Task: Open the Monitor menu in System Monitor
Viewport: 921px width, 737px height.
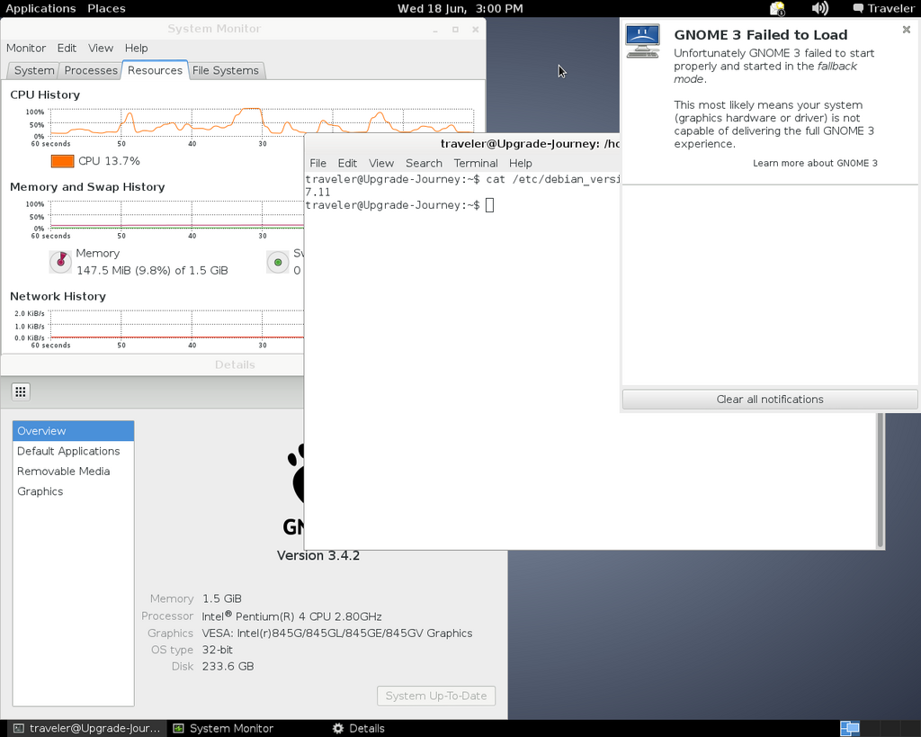Action: pyautogui.click(x=26, y=49)
